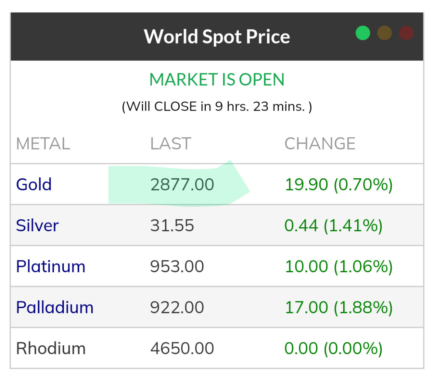The height and width of the screenshot is (373, 434).
Task: Click Palladium last price 922.00
Action: pyautogui.click(x=177, y=307)
